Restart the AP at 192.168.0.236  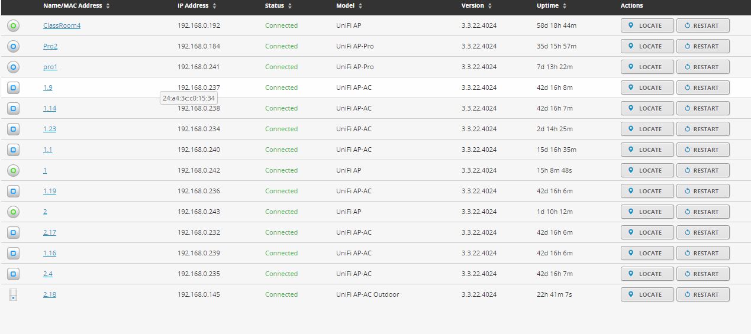702,192
